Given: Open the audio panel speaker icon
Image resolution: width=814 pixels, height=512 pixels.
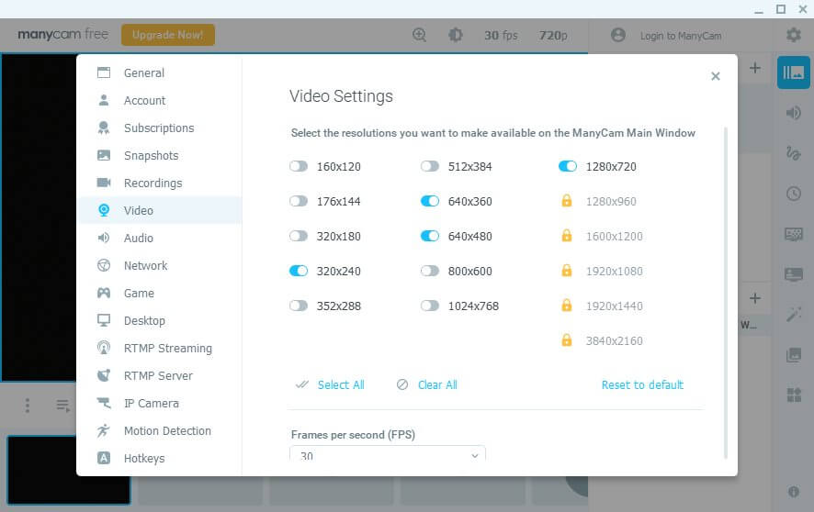Looking at the screenshot, I should [793, 113].
